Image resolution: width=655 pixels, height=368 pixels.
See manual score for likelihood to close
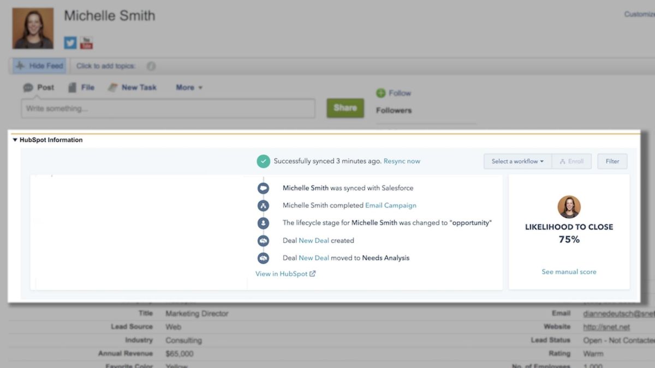click(569, 272)
